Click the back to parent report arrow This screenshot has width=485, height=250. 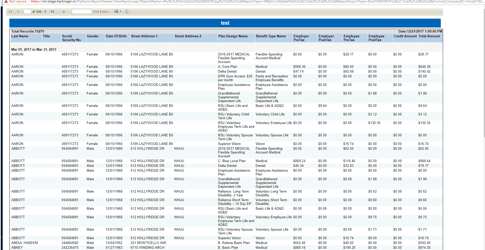tap(64, 11)
